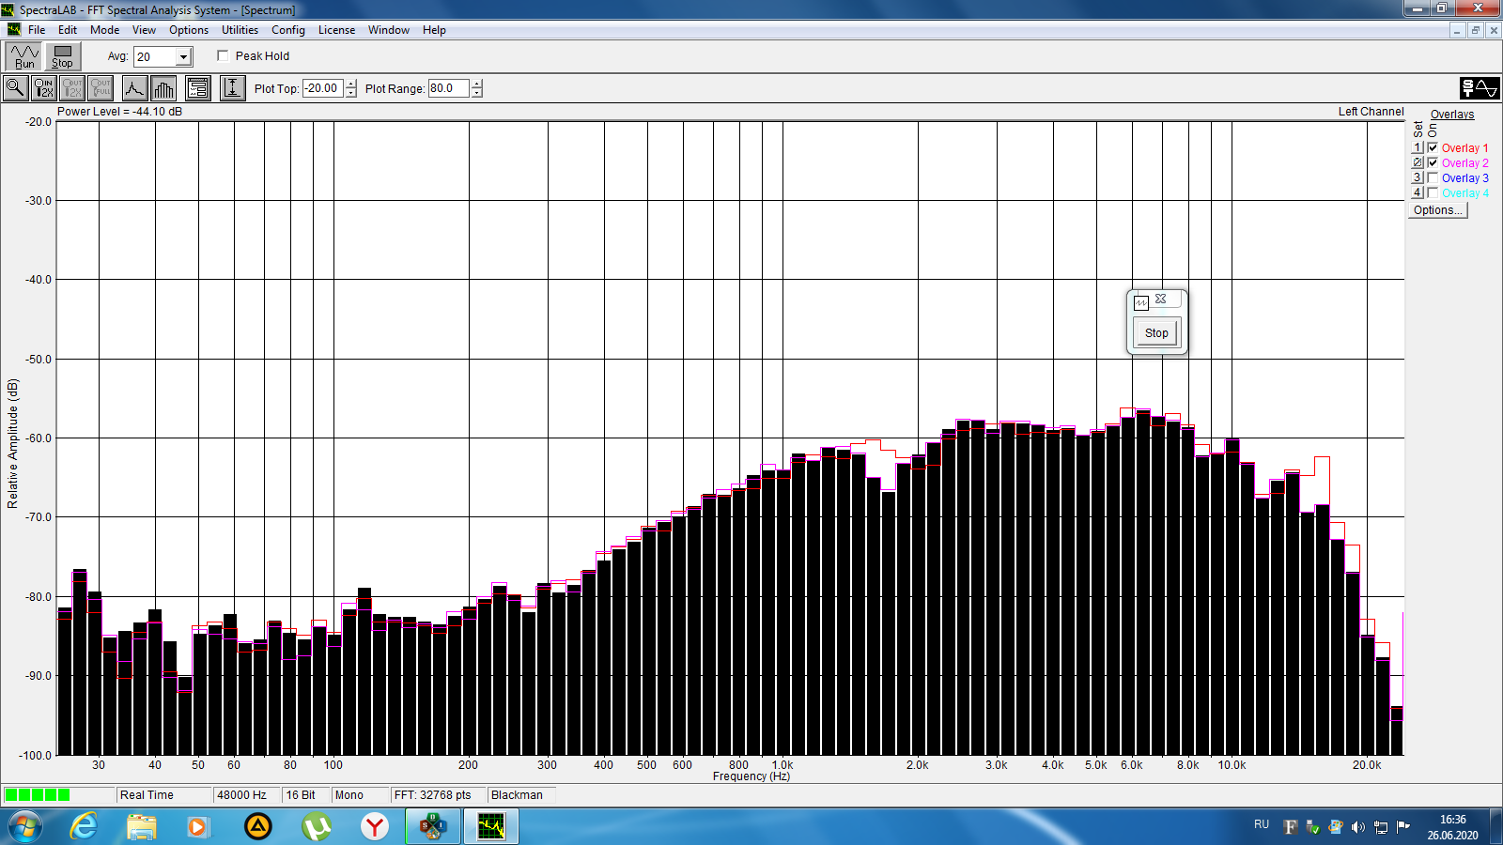This screenshot has width=1503, height=845.
Task: Click the green input level meter
Action: point(38,795)
